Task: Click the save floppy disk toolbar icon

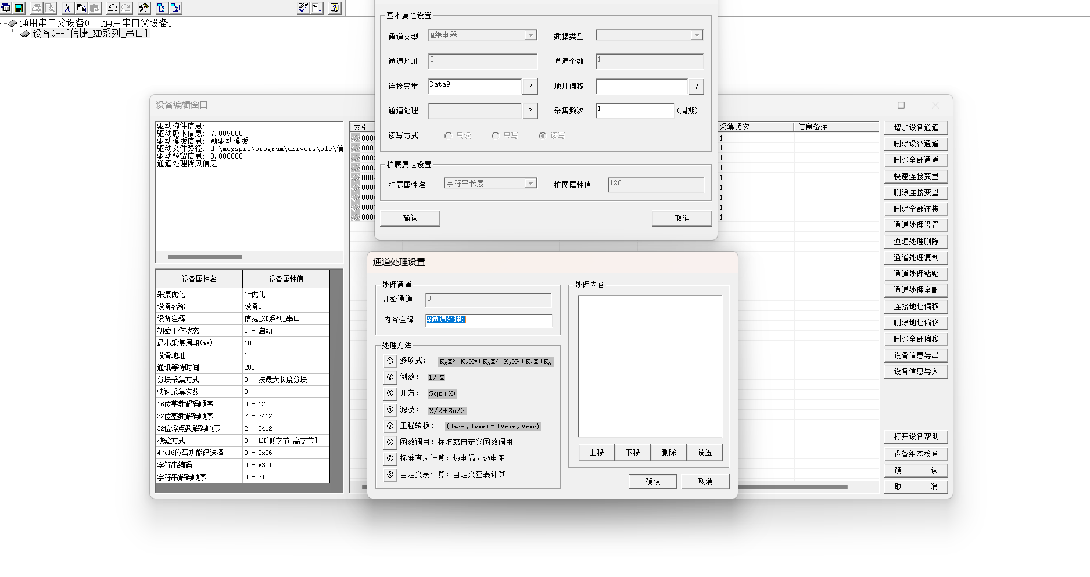Action: pos(19,8)
